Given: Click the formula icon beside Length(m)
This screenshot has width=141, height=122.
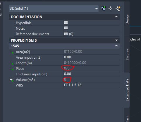Looking at the screenshot, I should click(x=13, y=64).
